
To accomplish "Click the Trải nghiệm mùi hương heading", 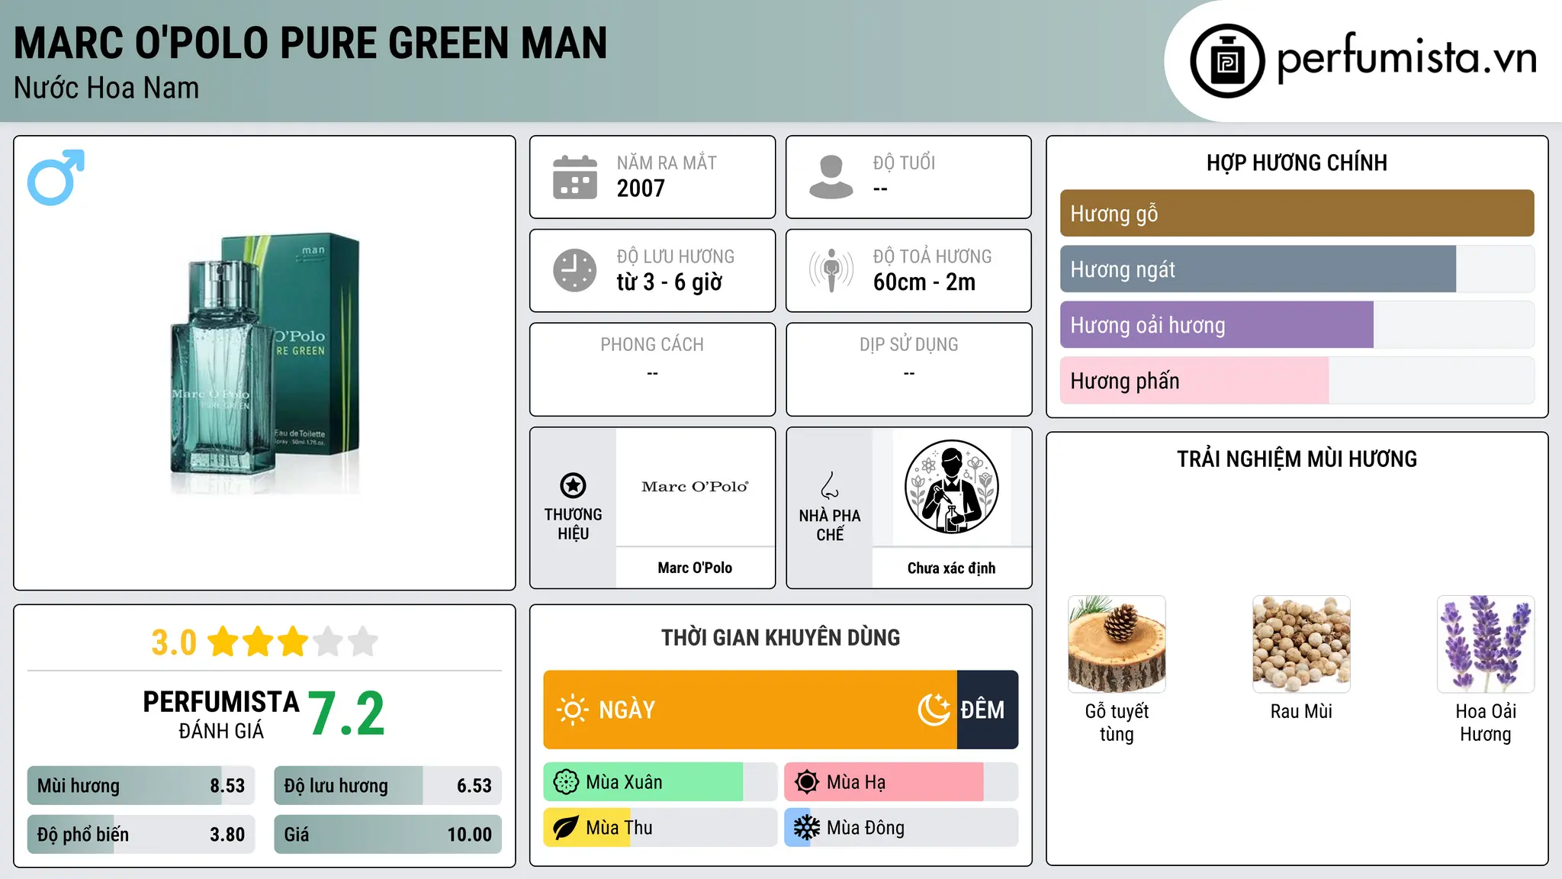I will click(x=1297, y=459).
